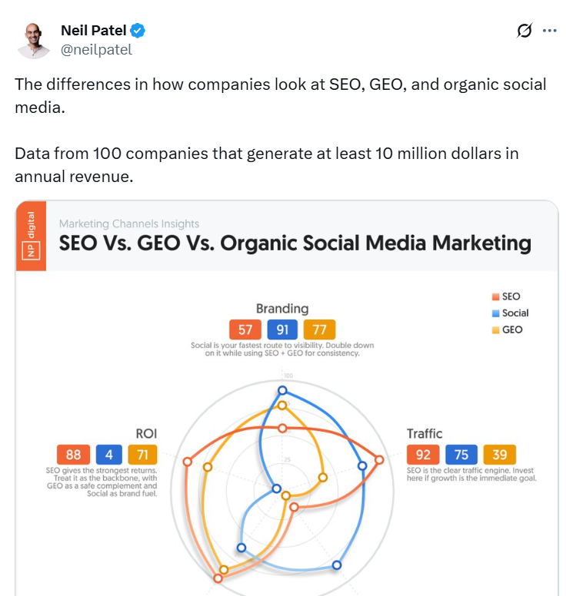
Task: Click the blue Social legend swatch
Action: 495,313
